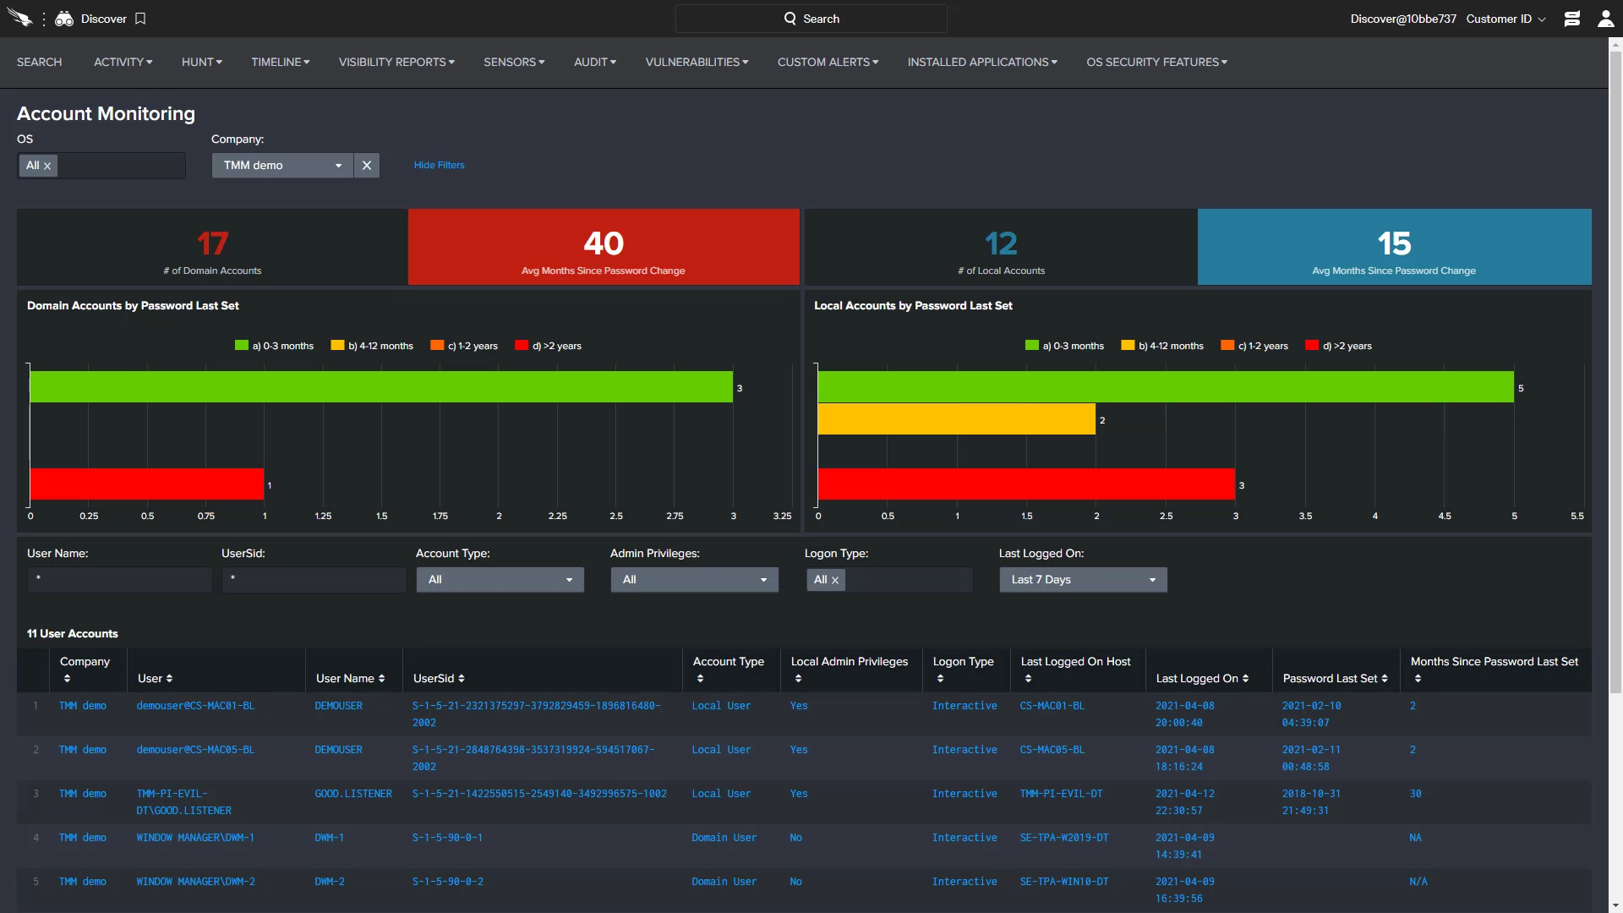1623x913 pixels.
Task: Click the User Name filter field
Action: (x=119, y=580)
